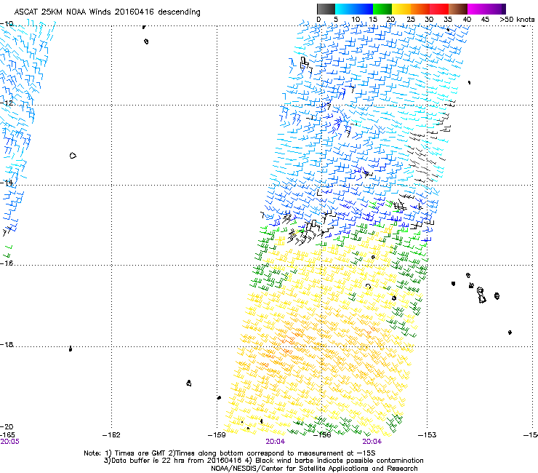Click the purple "20:05" pass time stamp
538x473 pixels.
(10, 442)
